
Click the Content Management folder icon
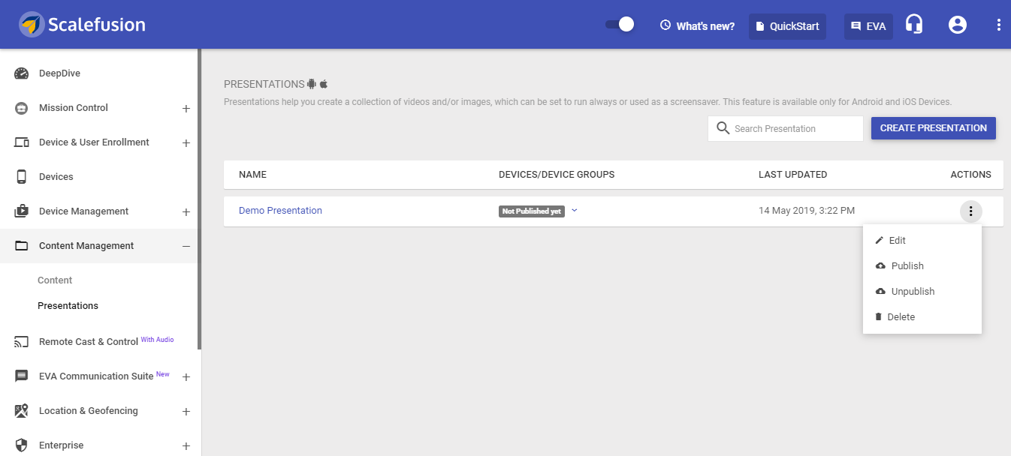click(x=21, y=246)
